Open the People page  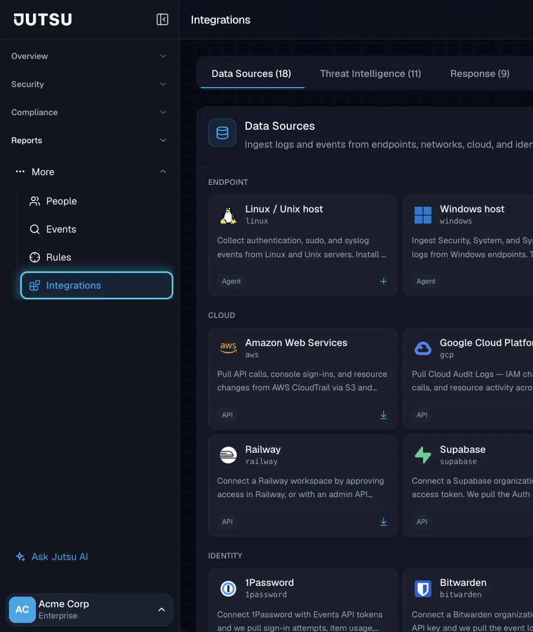[x=97, y=201]
